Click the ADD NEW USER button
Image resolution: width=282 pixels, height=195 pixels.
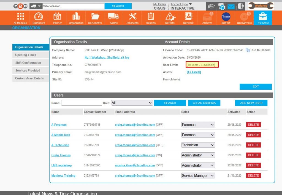coord(251,103)
